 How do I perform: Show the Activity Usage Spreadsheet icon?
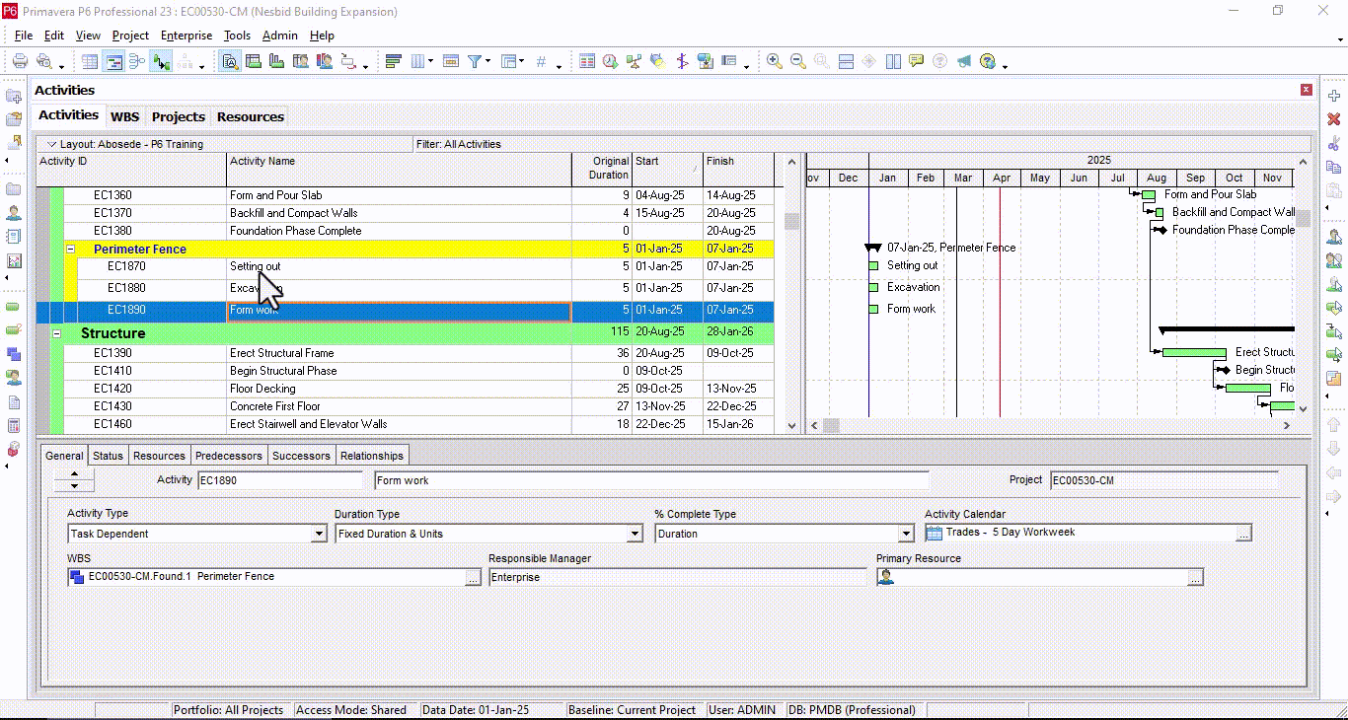(254, 61)
